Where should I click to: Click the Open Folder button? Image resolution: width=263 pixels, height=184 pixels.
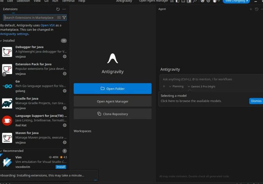(112, 89)
